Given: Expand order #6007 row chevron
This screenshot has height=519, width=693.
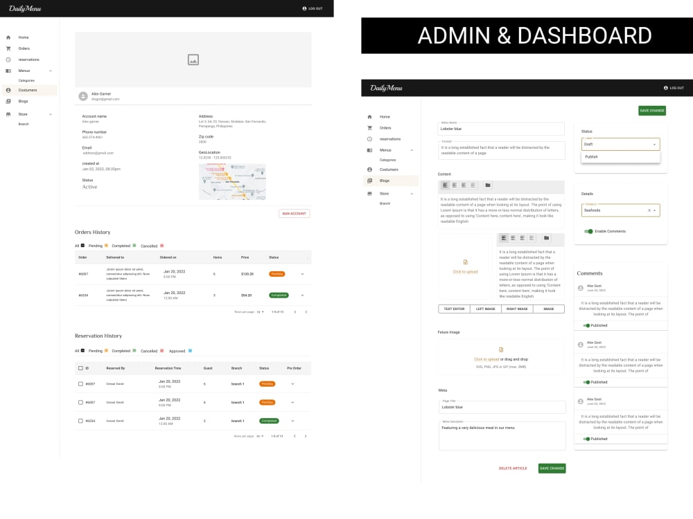Looking at the screenshot, I should [x=302, y=274].
